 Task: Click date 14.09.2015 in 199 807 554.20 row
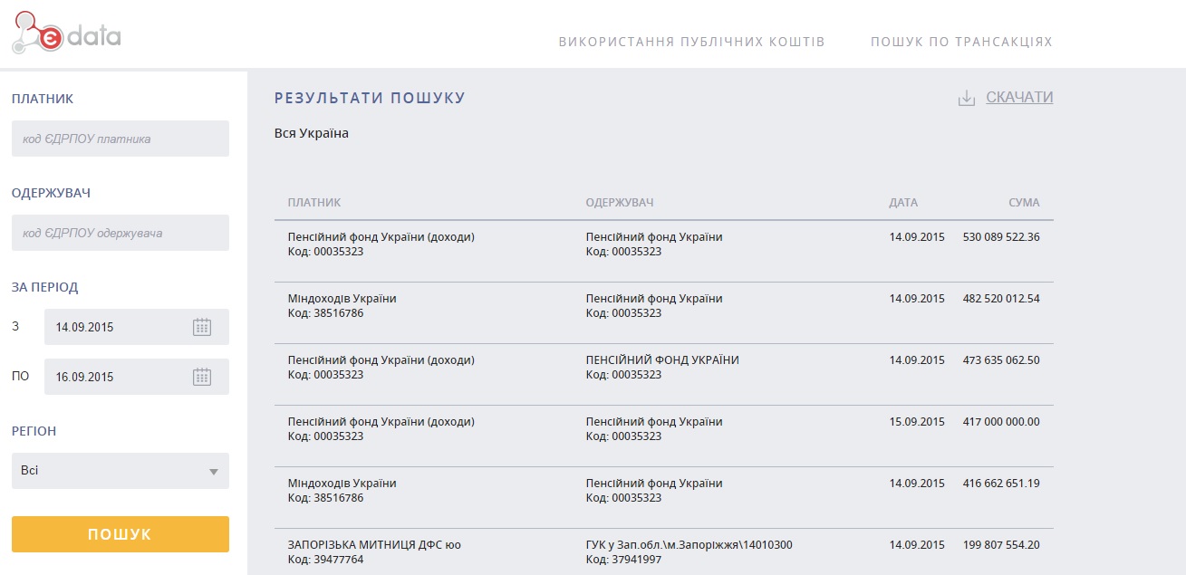pyautogui.click(x=917, y=545)
